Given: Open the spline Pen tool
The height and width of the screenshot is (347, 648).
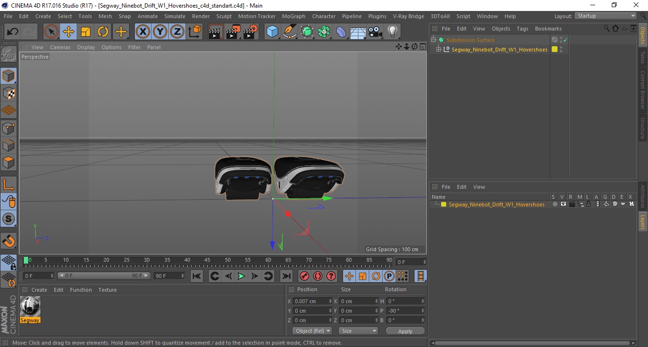Looking at the screenshot, I should click(290, 32).
